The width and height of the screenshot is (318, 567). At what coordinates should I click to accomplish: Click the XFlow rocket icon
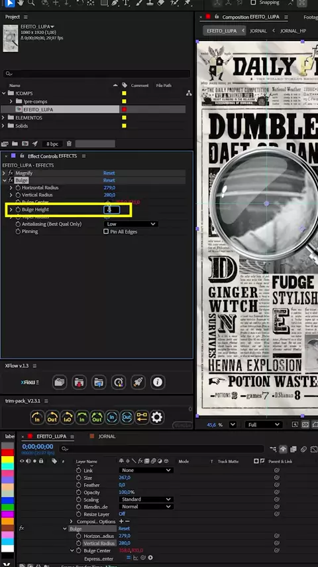point(138,382)
